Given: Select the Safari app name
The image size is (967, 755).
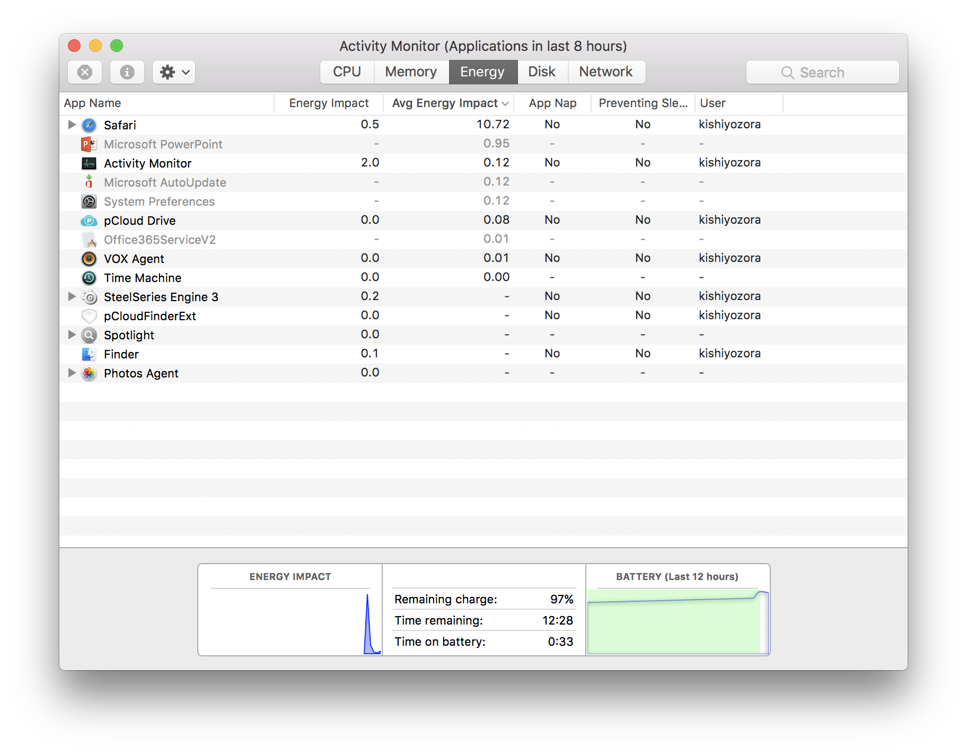Looking at the screenshot, I should click(120, 125).
